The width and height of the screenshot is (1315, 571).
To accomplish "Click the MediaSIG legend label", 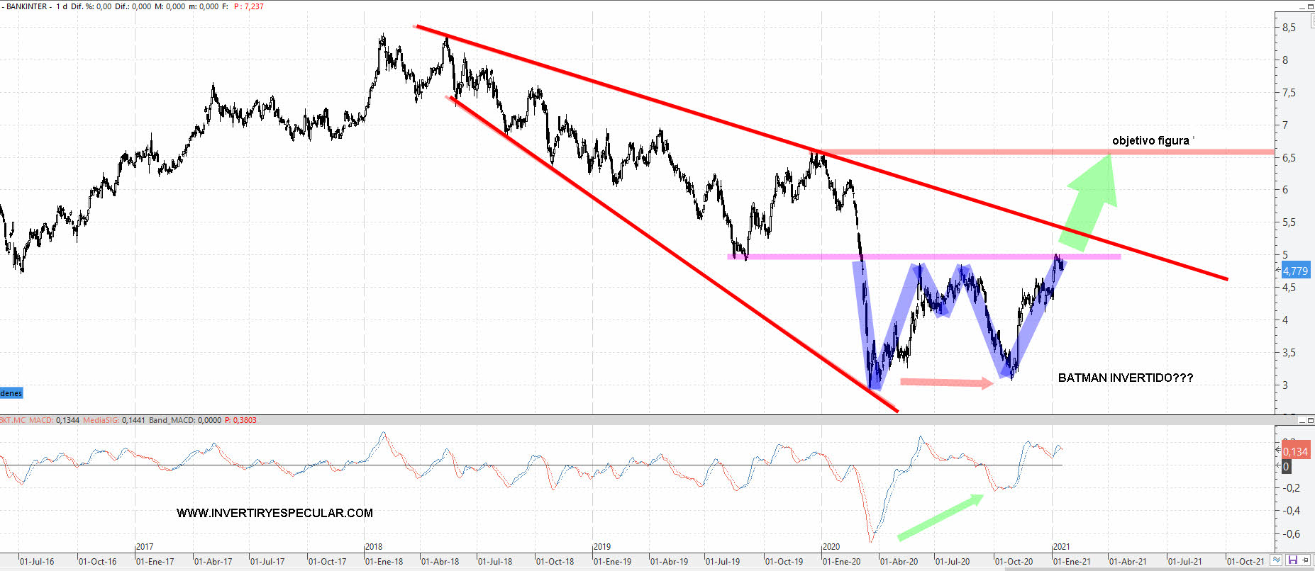I will [101, 420].
